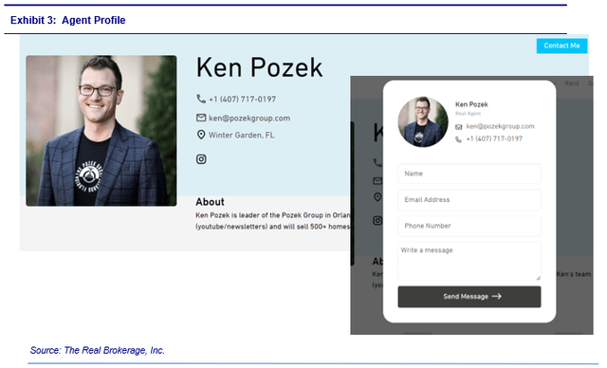Click the Contact Me button
607x368 pixels.
[561, 46]
